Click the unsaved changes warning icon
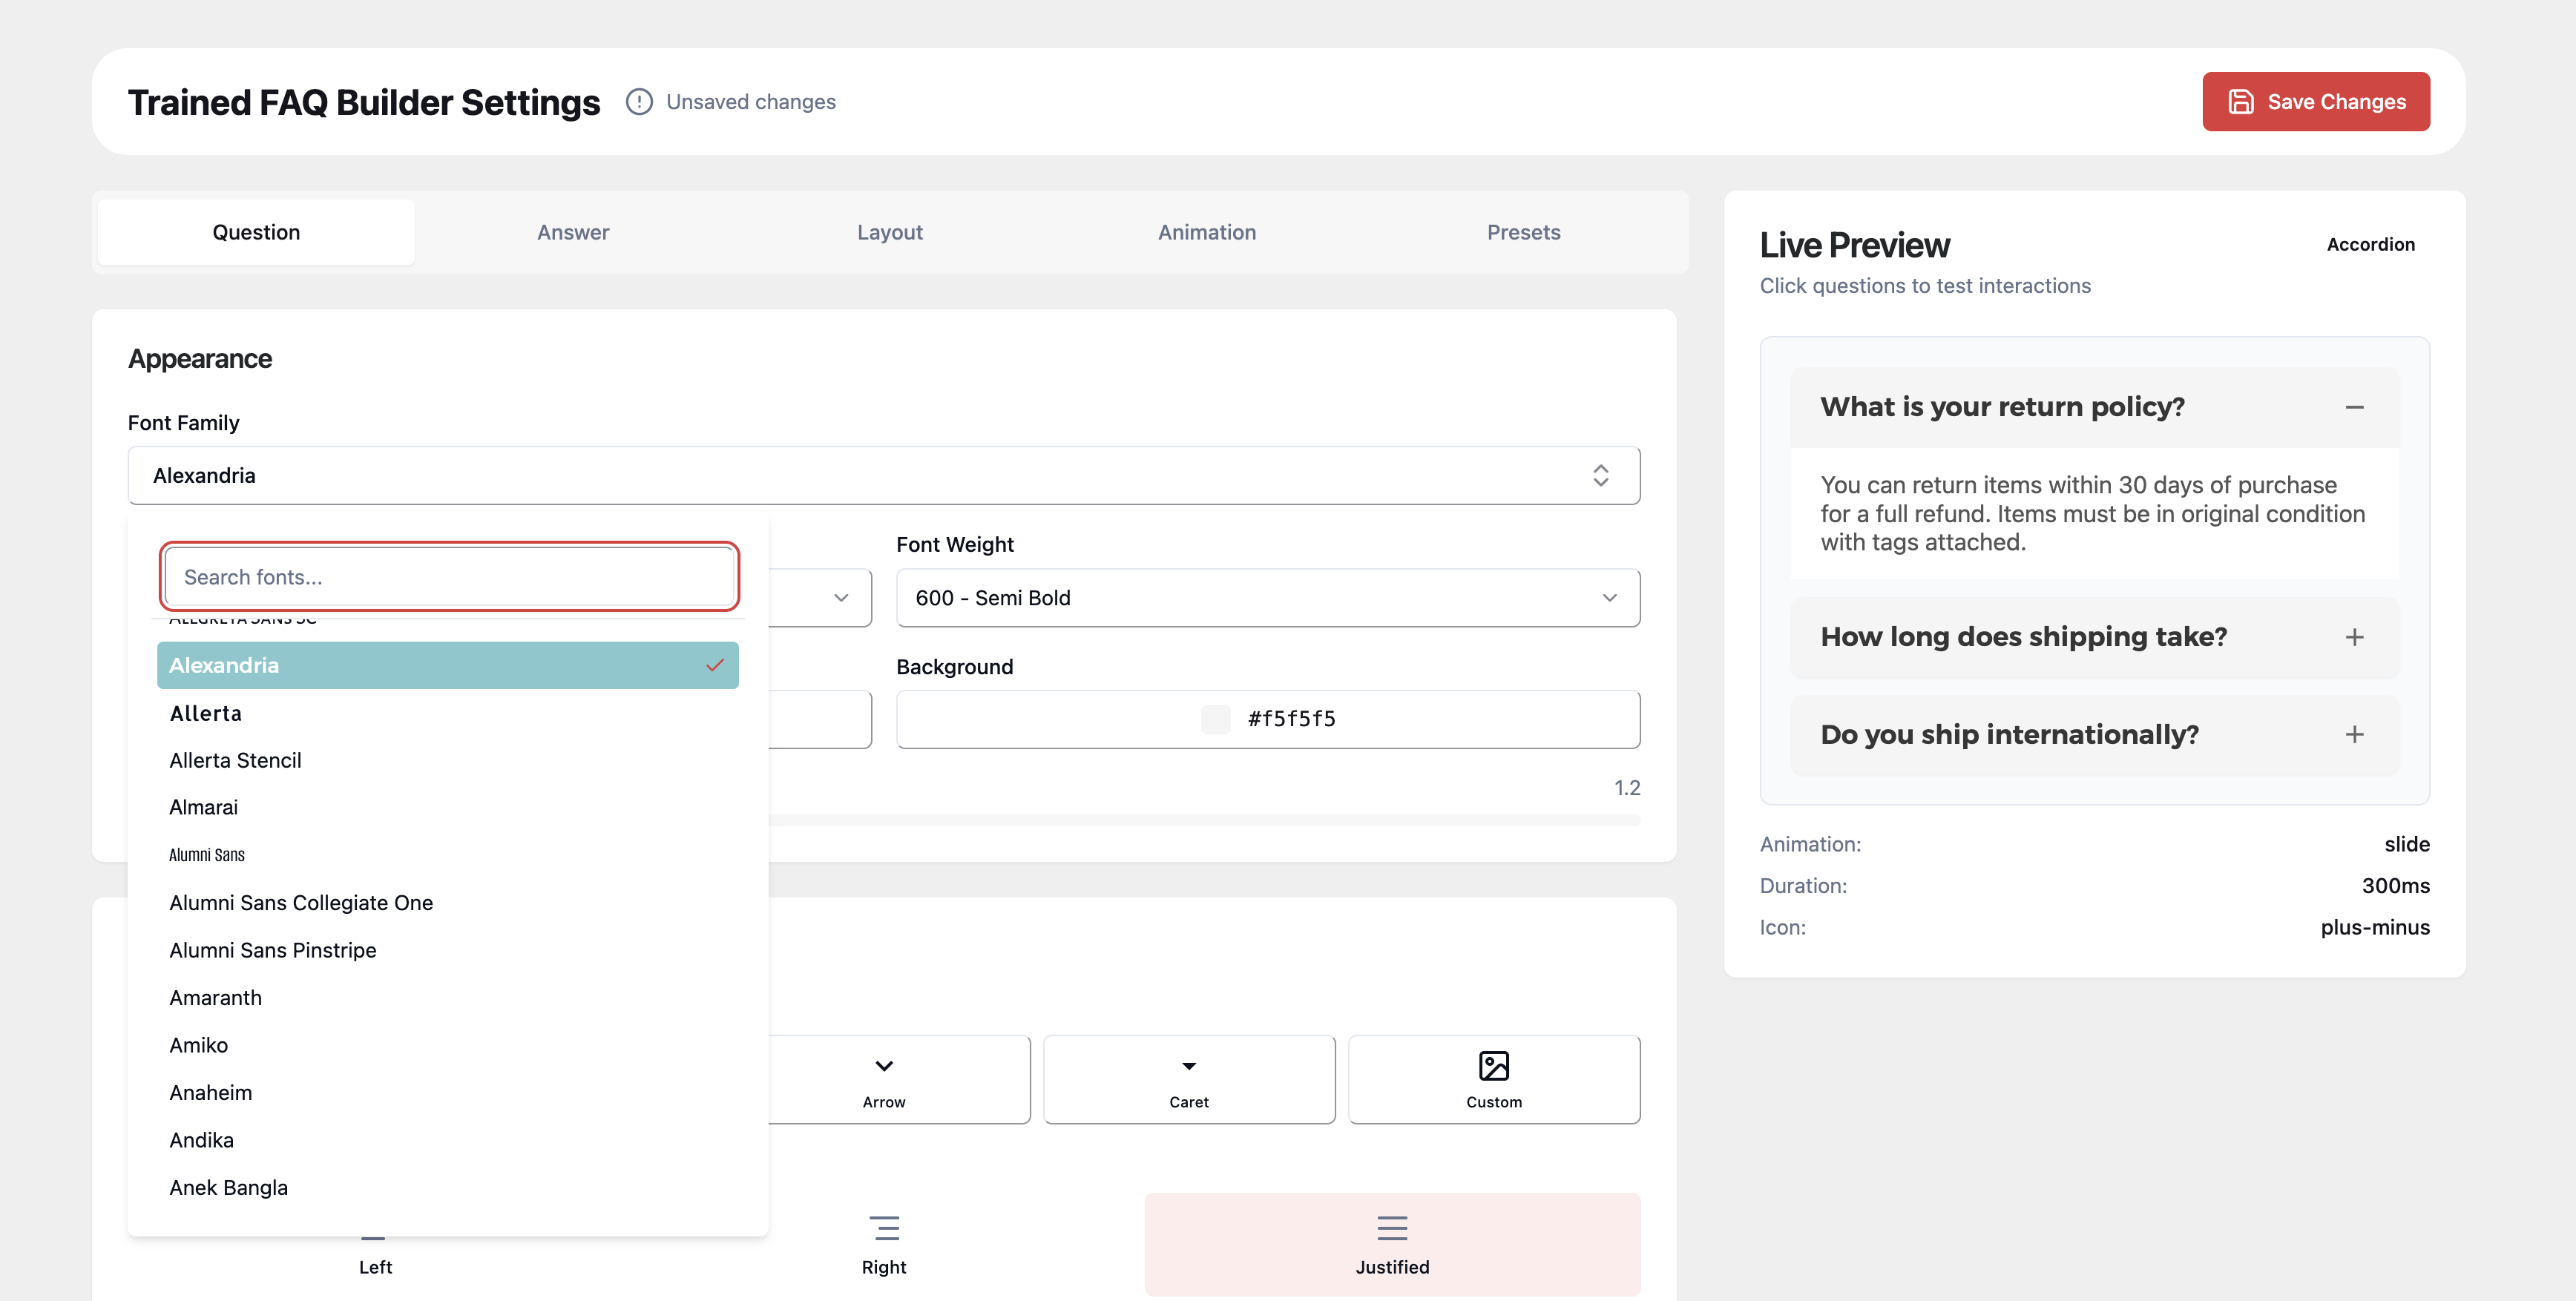 pyautogui.click(x=639, y=102)
